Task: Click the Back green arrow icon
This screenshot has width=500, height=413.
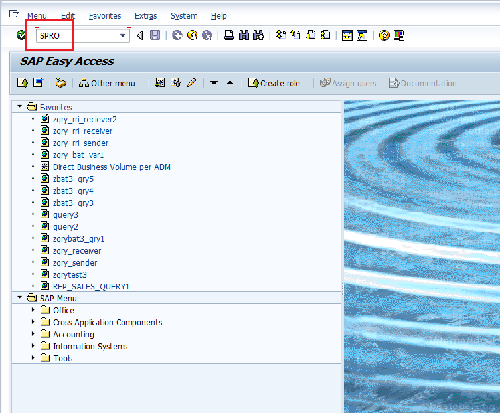Action: point(177,35)
